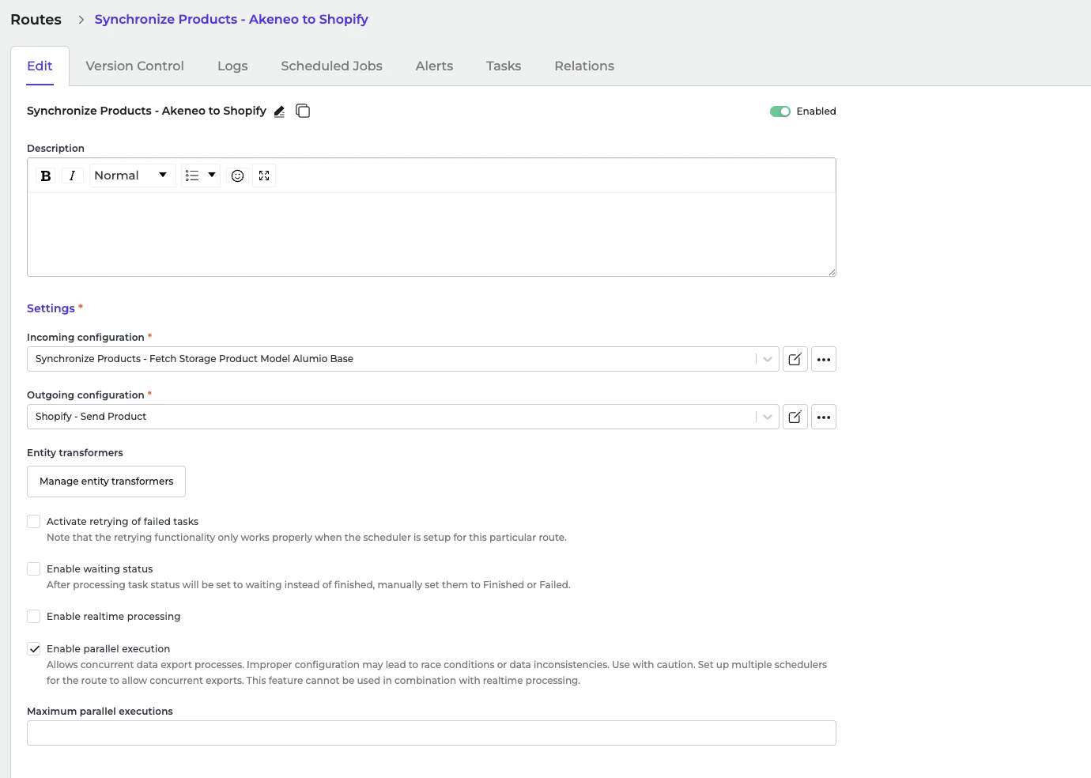Image resolution: width=1091 pixels, height=778 pixels.
Task: Uncheck Enable parallel execution
Action: (34, 649)
